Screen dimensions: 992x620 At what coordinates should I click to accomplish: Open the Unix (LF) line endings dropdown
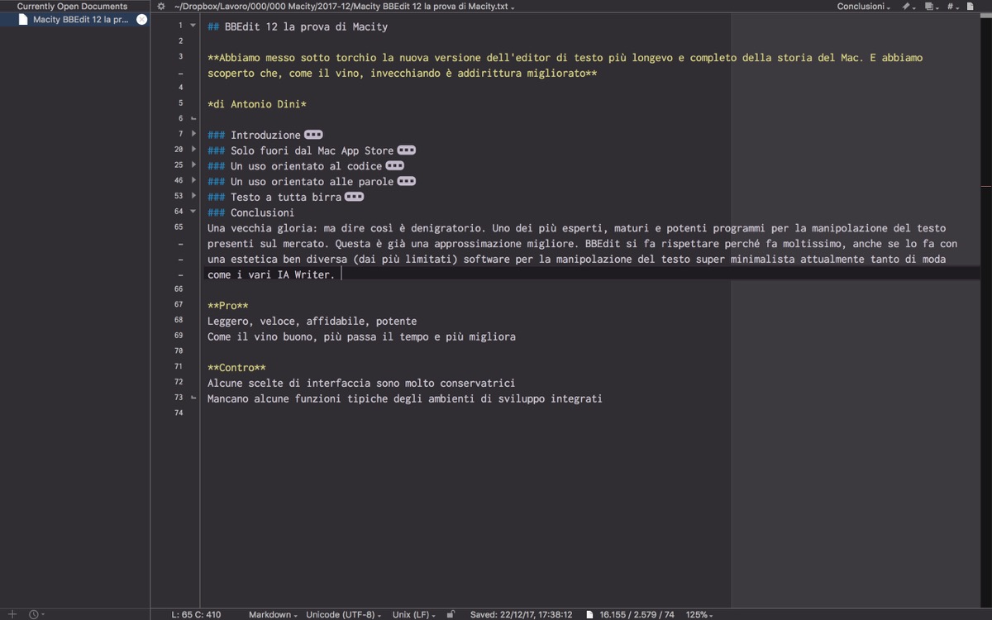[414, 614]
